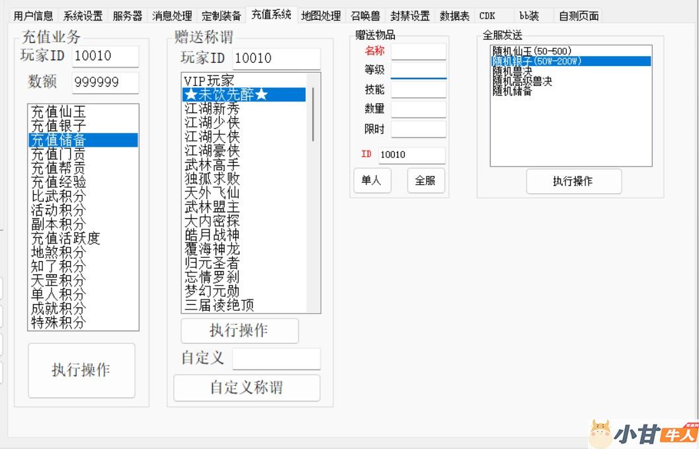Switch to the 用户信息 tab
Image resolution: width=699 pixels, height=449 pixels.
click(x=33, y=16)
